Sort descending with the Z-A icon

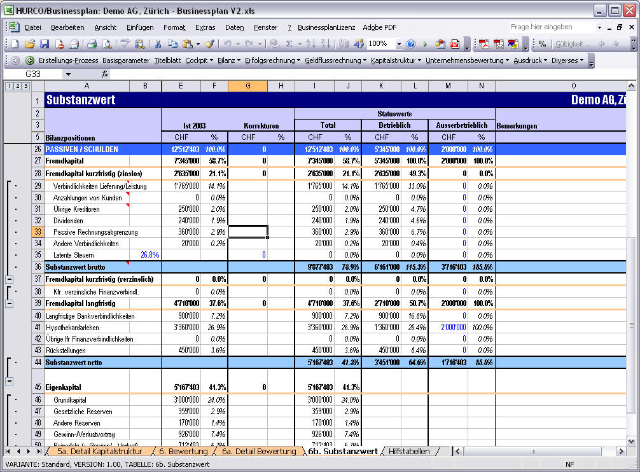click(x=325, y=44)
